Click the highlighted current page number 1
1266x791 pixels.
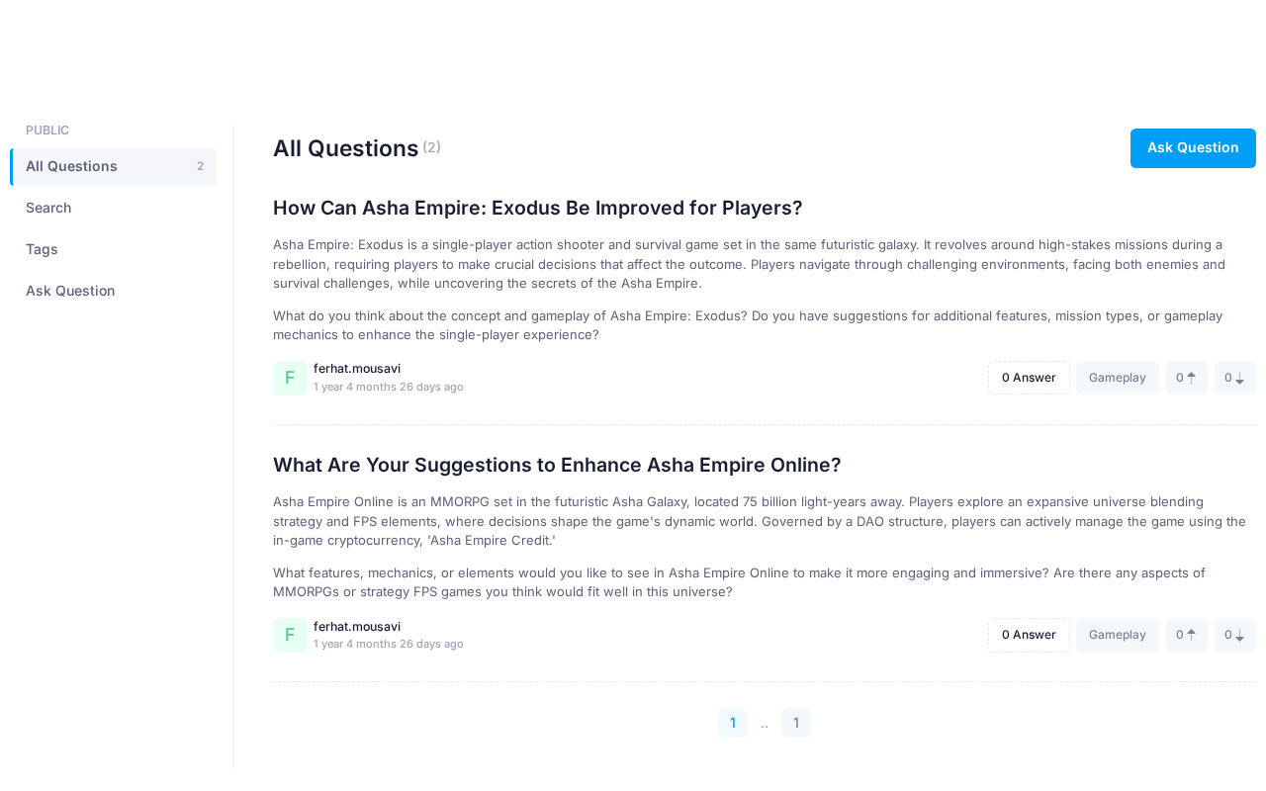pos(733,723)
